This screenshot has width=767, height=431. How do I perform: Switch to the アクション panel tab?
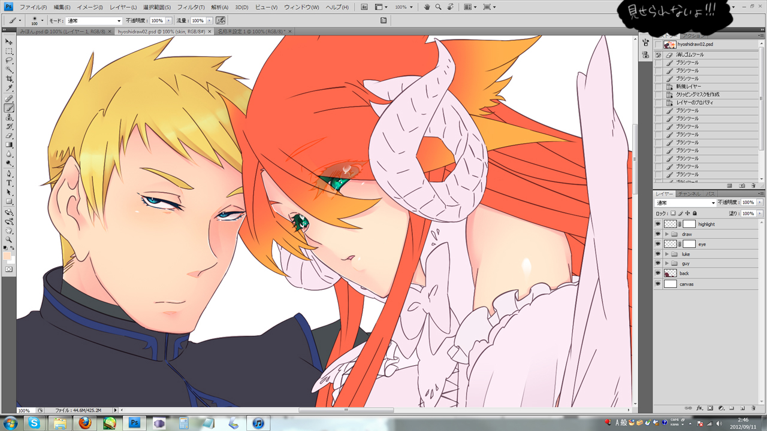click(x=693, y=37)
